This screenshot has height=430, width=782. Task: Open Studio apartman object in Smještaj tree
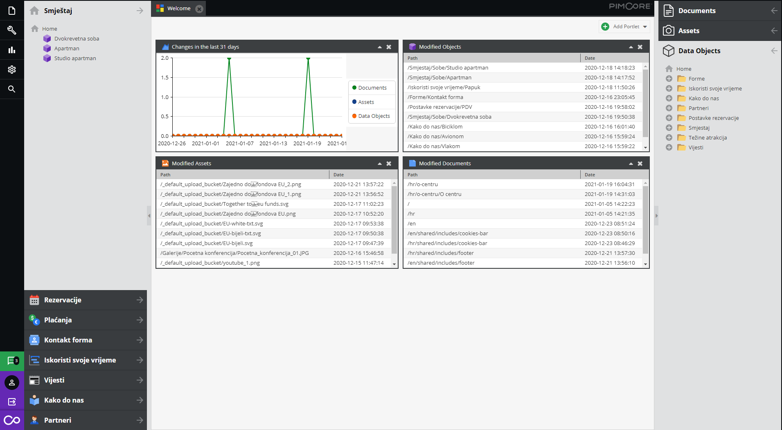(75, 59)
